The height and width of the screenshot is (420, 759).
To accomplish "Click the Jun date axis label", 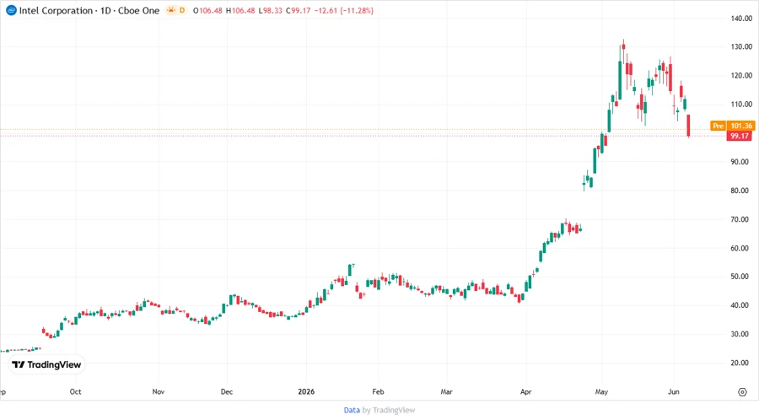I will (x=673, y=391).
